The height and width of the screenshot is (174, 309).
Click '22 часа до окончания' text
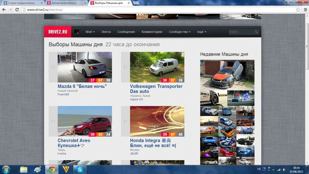coord(132,44)
